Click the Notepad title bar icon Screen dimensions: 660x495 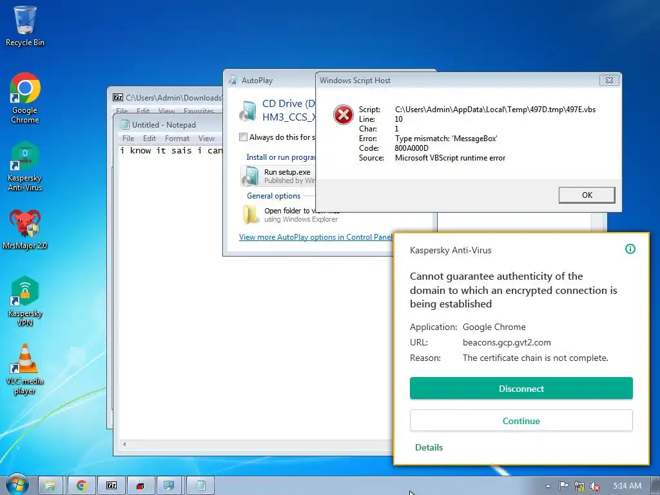pos(124,124)
